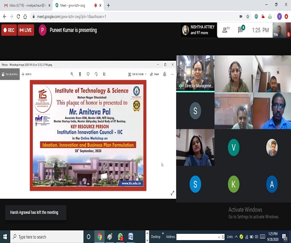Reload the Meet page
The height and width of the screenshot is (243, 291).
tap(18, 17)
